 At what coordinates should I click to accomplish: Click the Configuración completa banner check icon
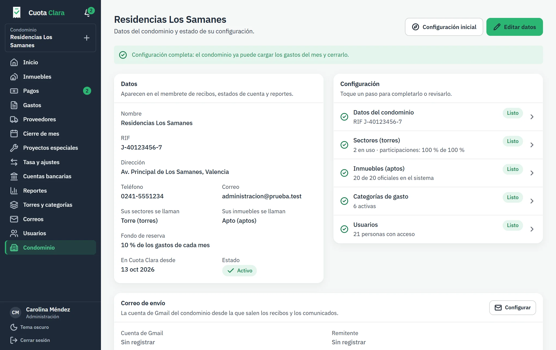click(x=123, y=55)
